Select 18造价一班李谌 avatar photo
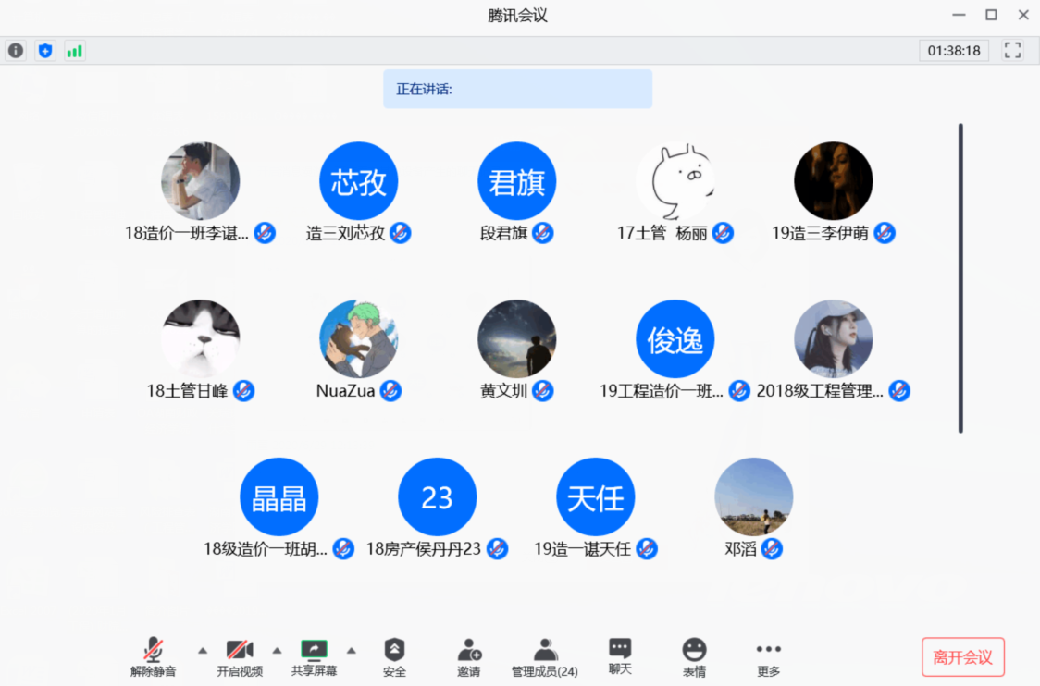 tap(200, 181)
